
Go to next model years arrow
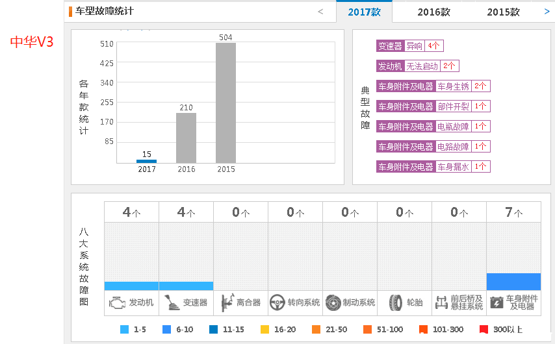[x=547, y=11]
